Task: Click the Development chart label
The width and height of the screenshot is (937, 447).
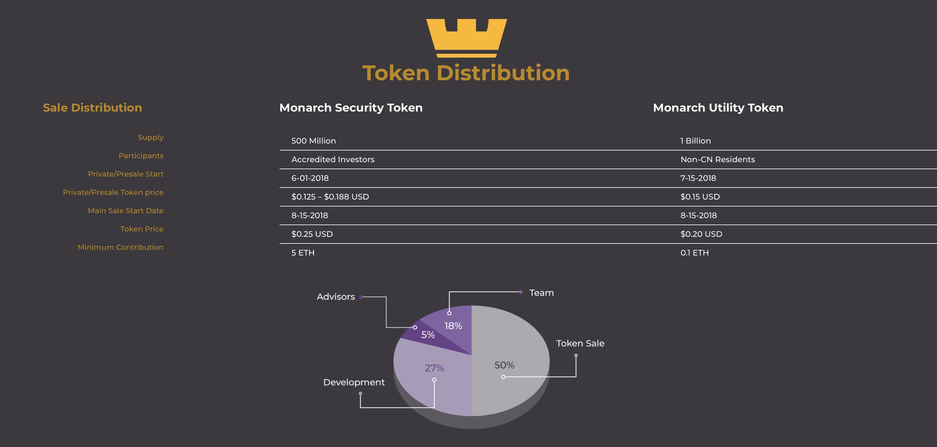Action: pyautogui.click(x=354, y=382)
